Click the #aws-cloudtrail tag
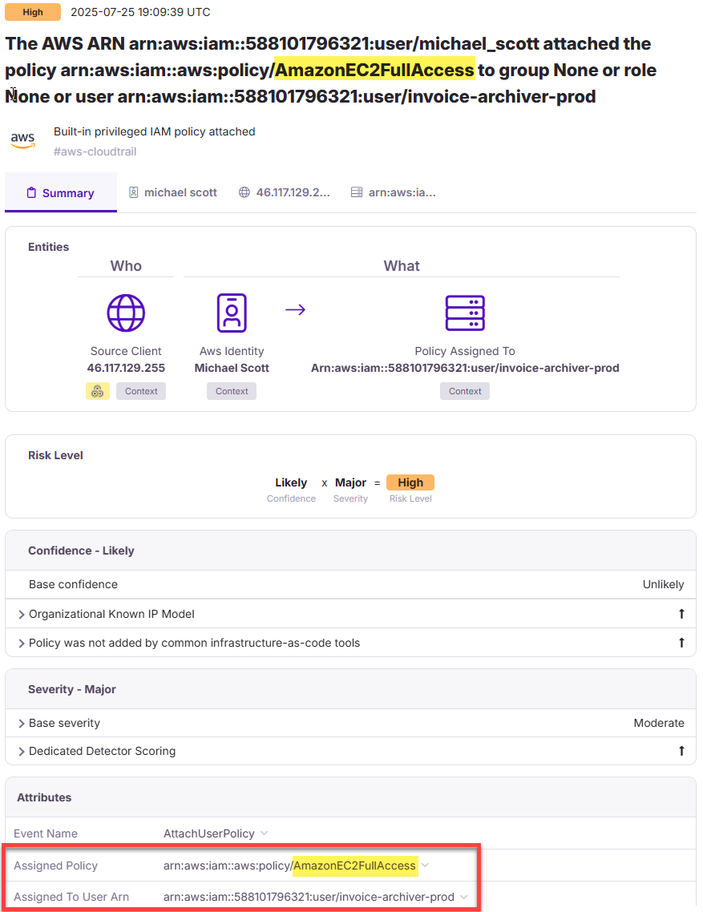This screenshot has width=703, height=912. 95,151
